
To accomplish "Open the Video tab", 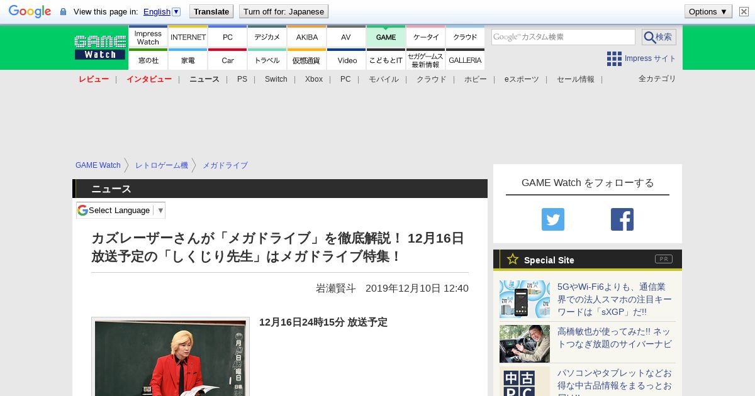I will pyautogui.click(x=347, y=60).
